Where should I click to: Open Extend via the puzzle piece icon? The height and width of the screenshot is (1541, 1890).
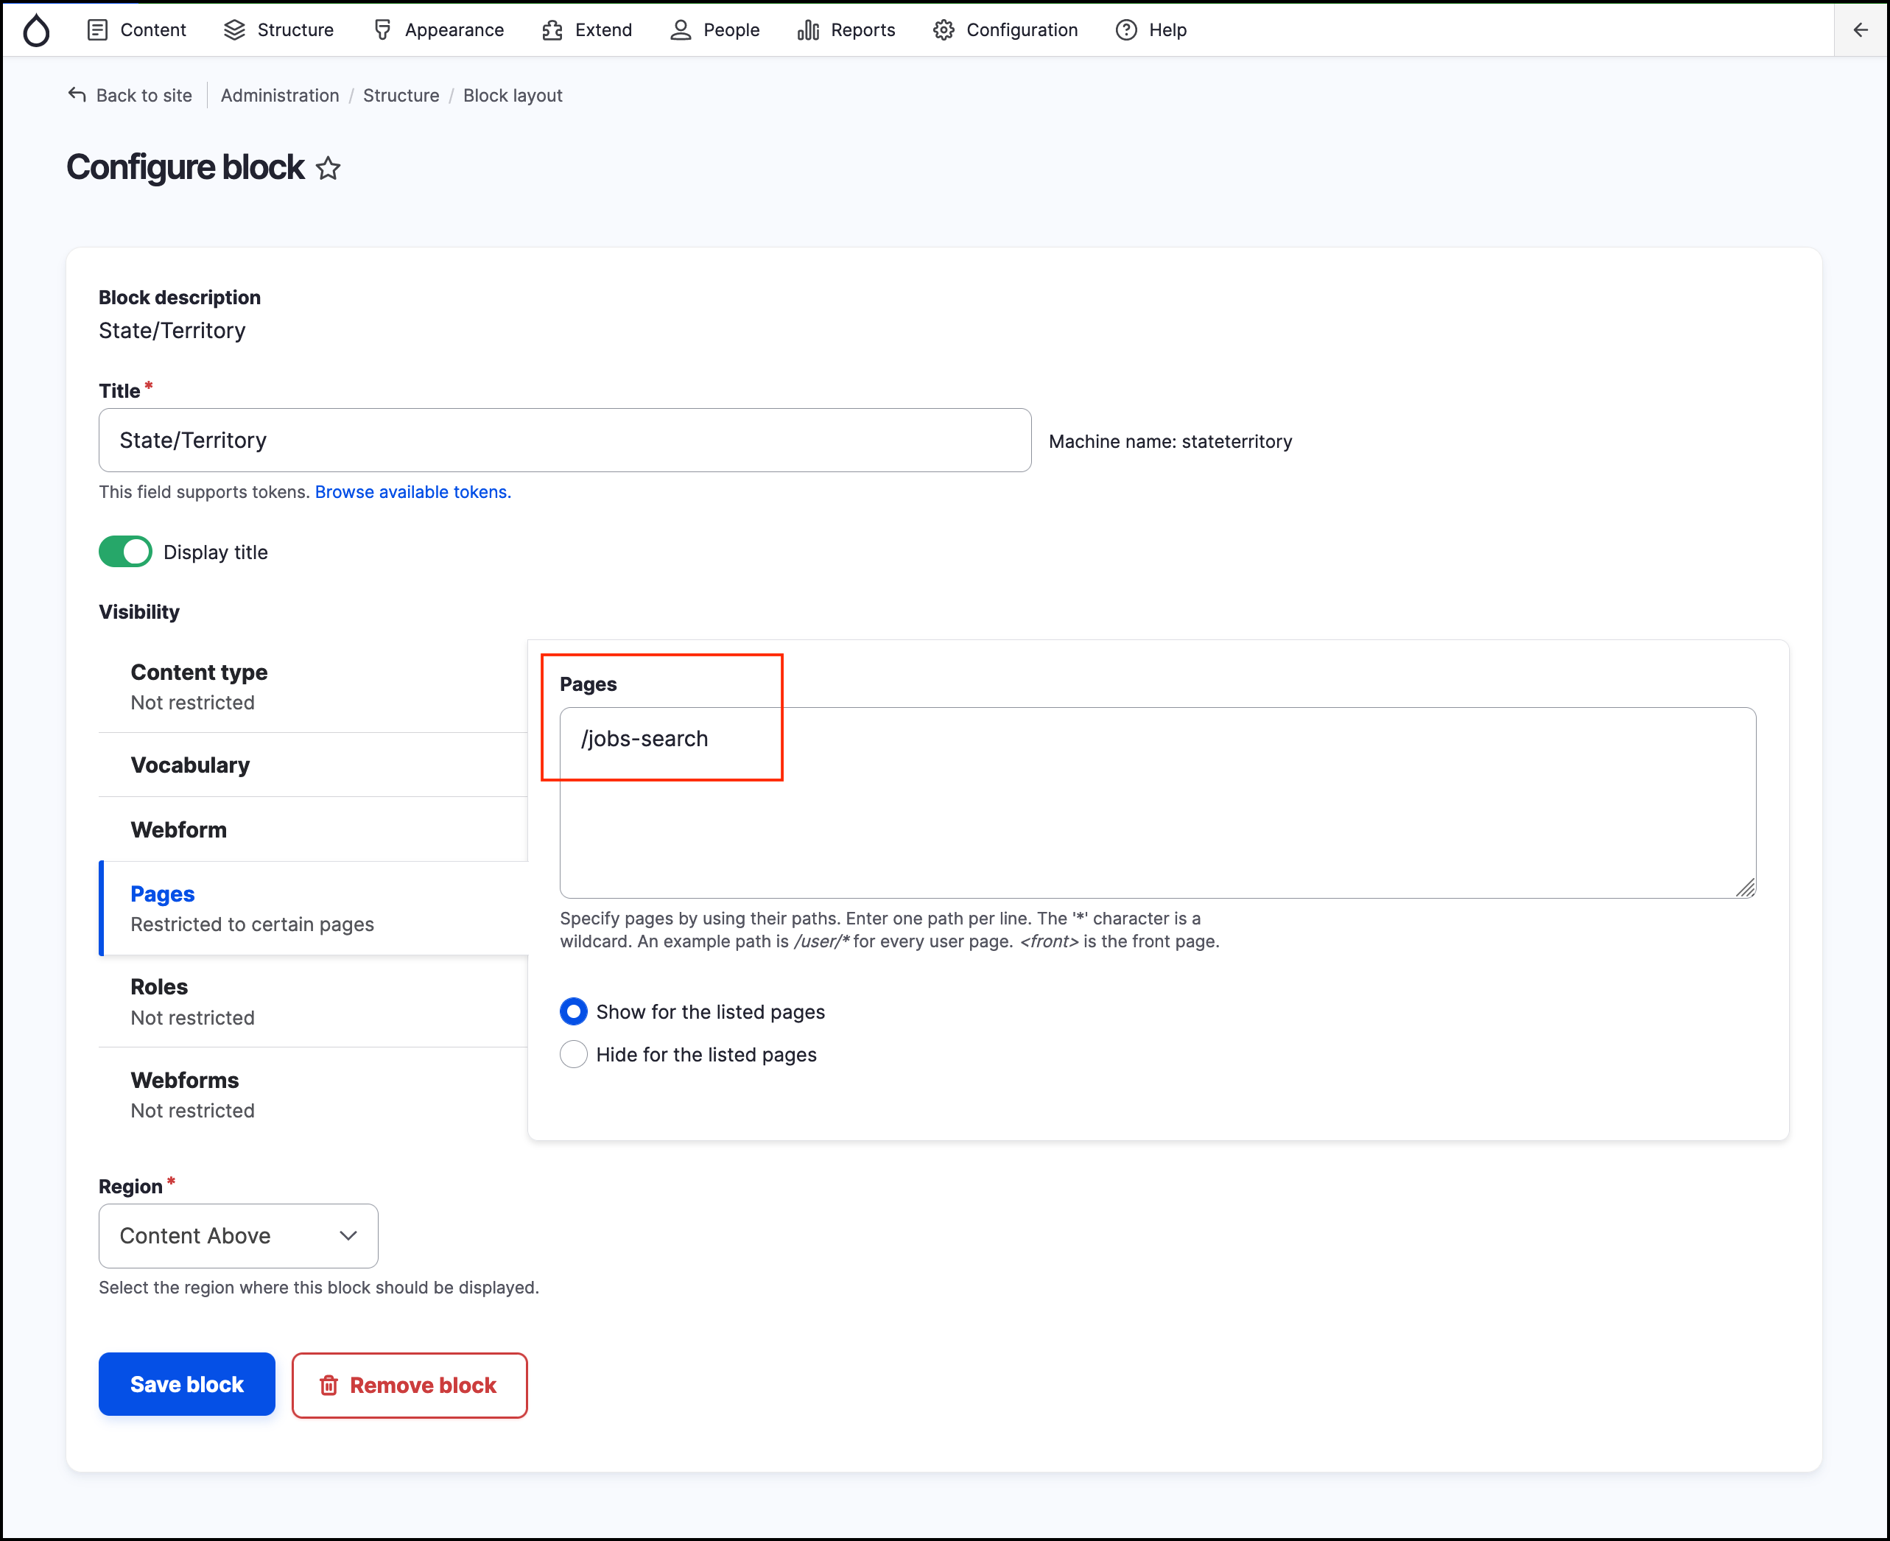point(551,29)
